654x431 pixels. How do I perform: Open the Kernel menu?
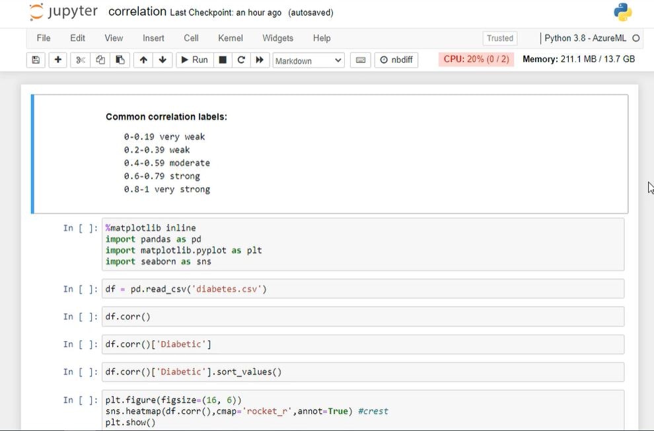(x=231, y=38)
